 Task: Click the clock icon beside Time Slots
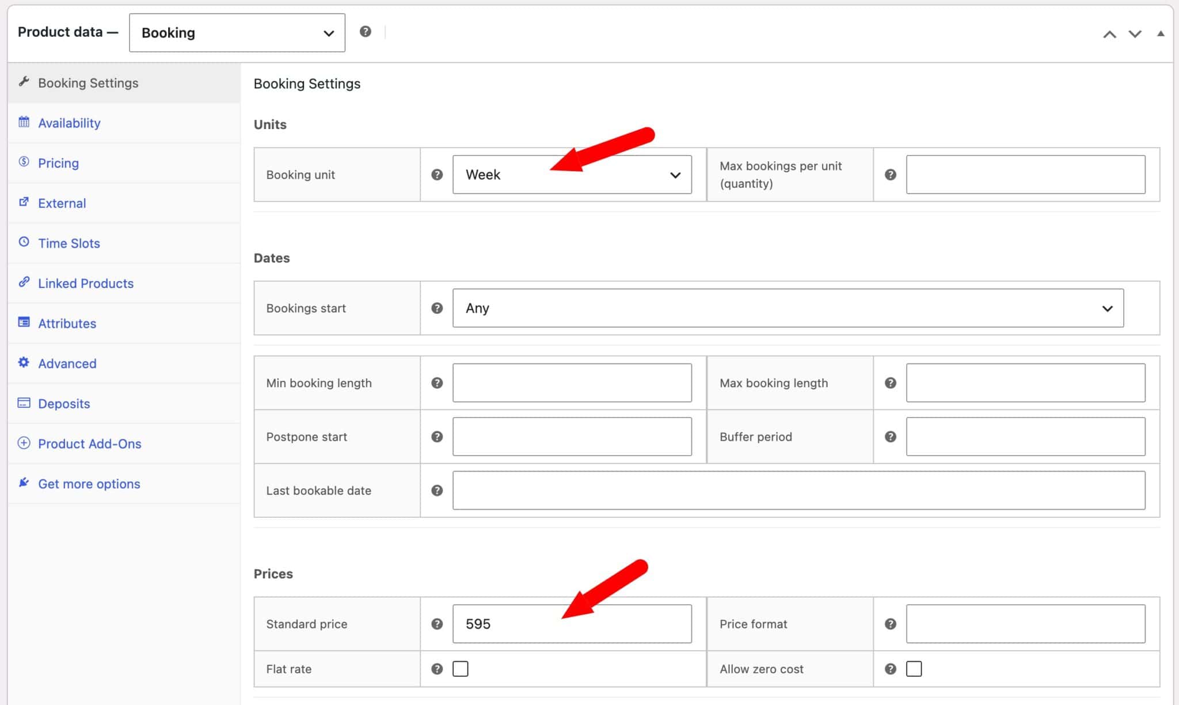point(24,242)
